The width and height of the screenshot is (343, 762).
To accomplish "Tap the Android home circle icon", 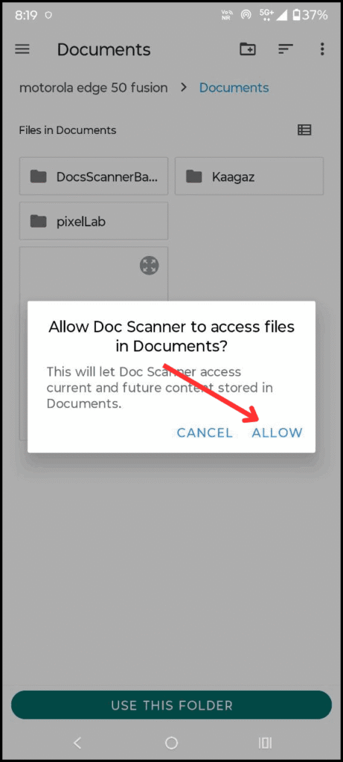I will 171,743.
